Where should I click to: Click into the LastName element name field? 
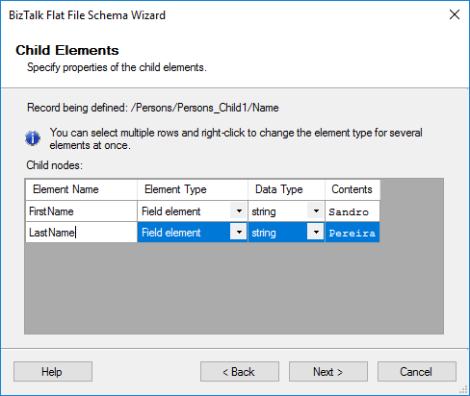point(81,233)
